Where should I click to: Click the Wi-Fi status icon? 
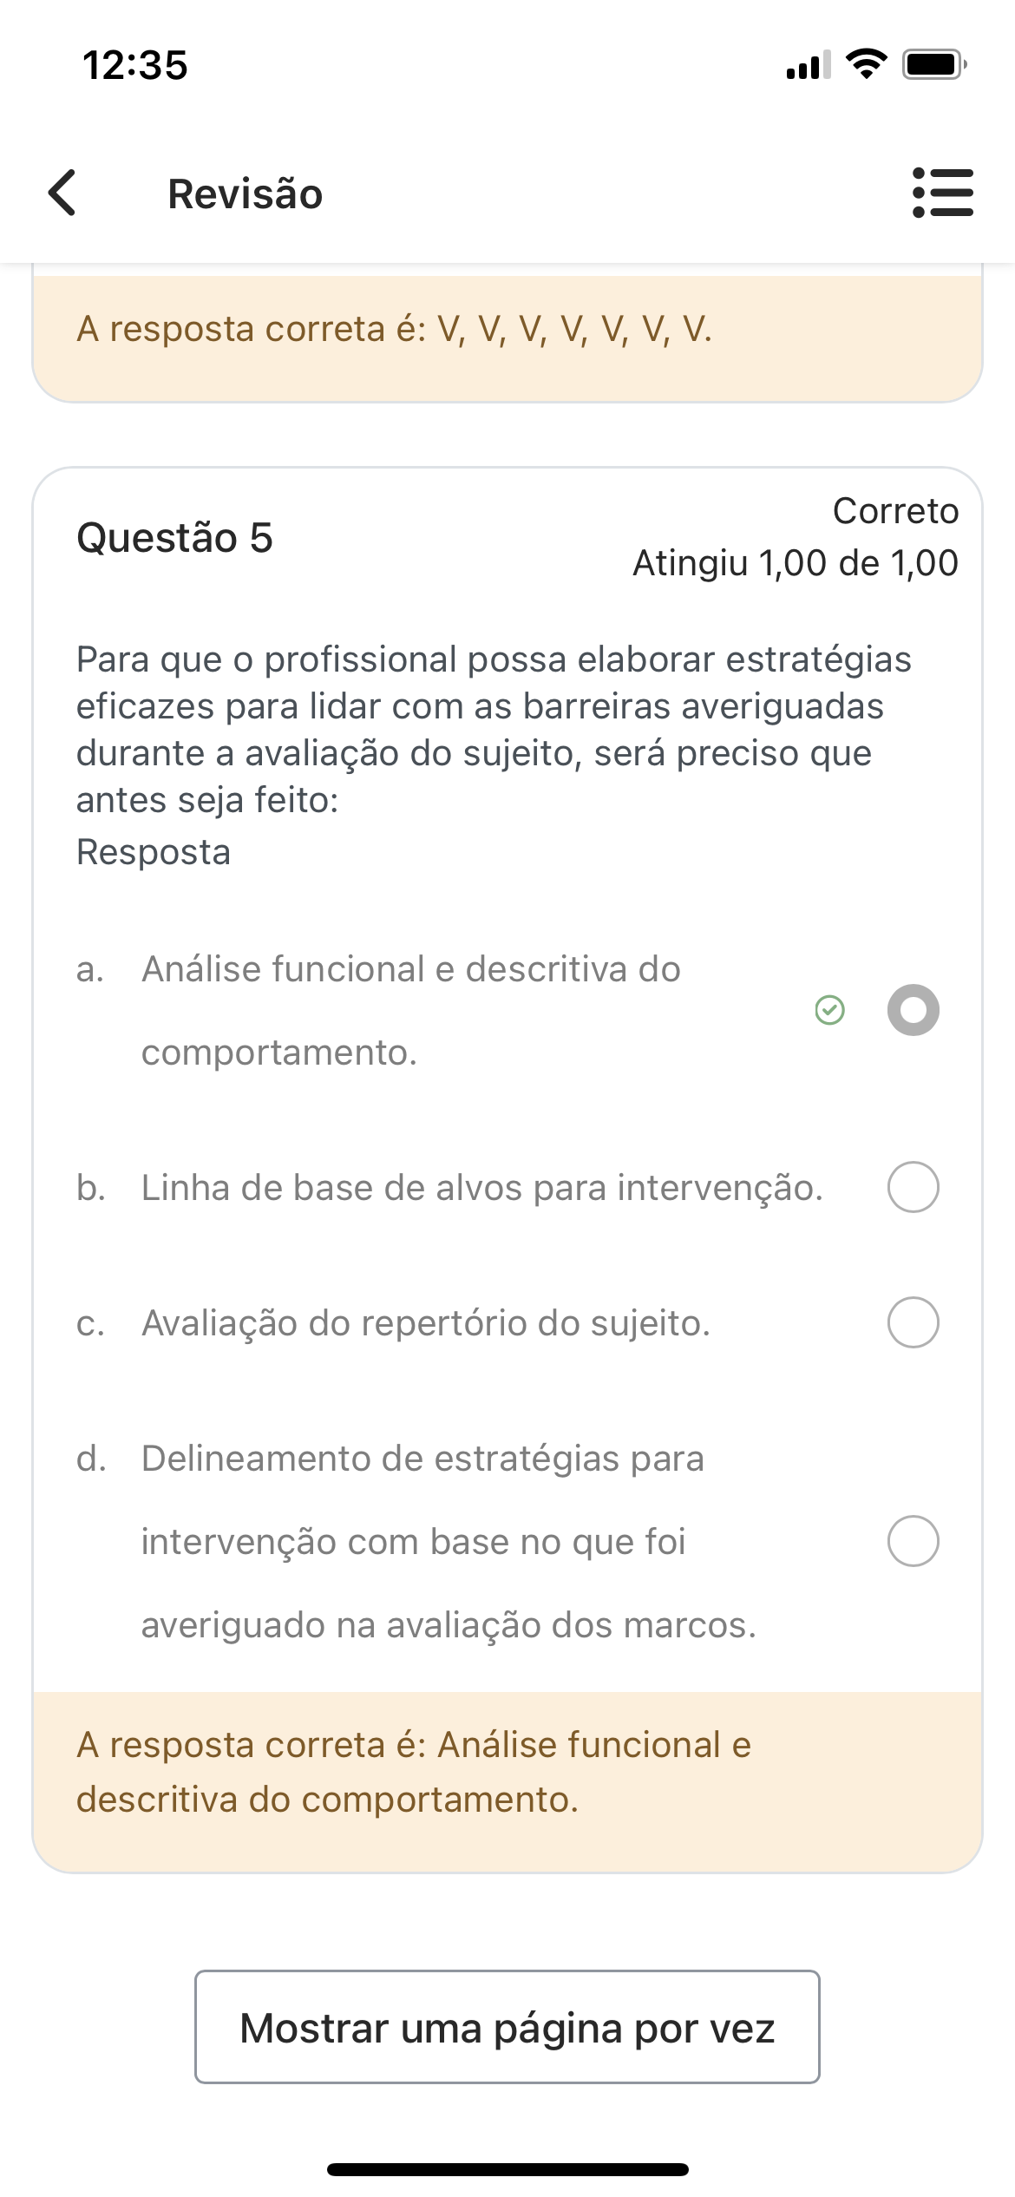click(x=866, y=64)
